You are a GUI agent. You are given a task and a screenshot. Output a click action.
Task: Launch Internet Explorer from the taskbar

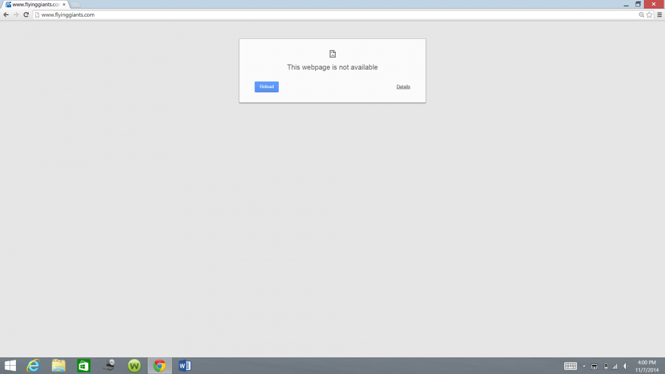(33, 366)
